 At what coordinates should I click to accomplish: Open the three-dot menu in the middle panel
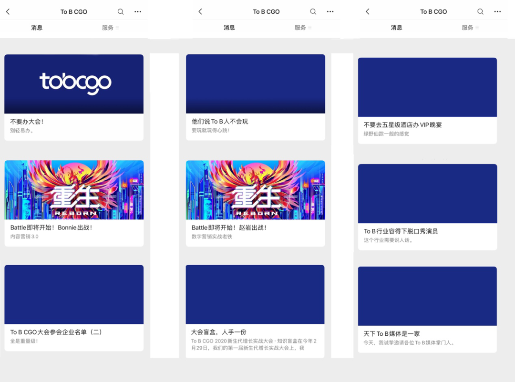[x=330, y=11]
